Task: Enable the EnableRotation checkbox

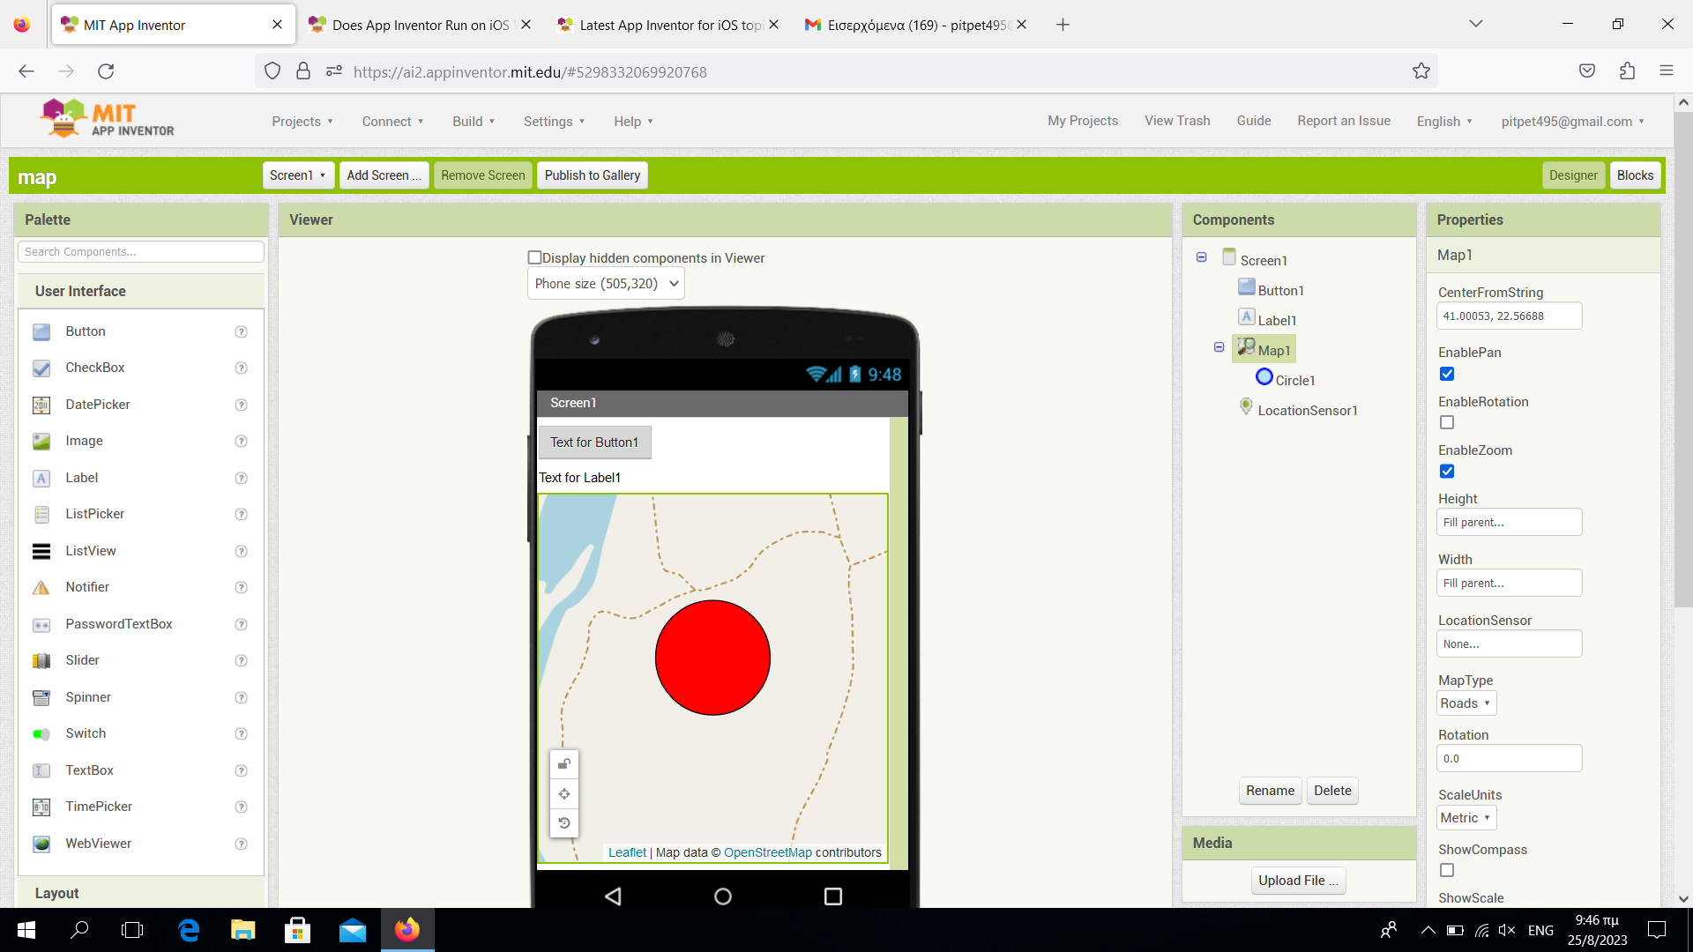Action: 1447,422
